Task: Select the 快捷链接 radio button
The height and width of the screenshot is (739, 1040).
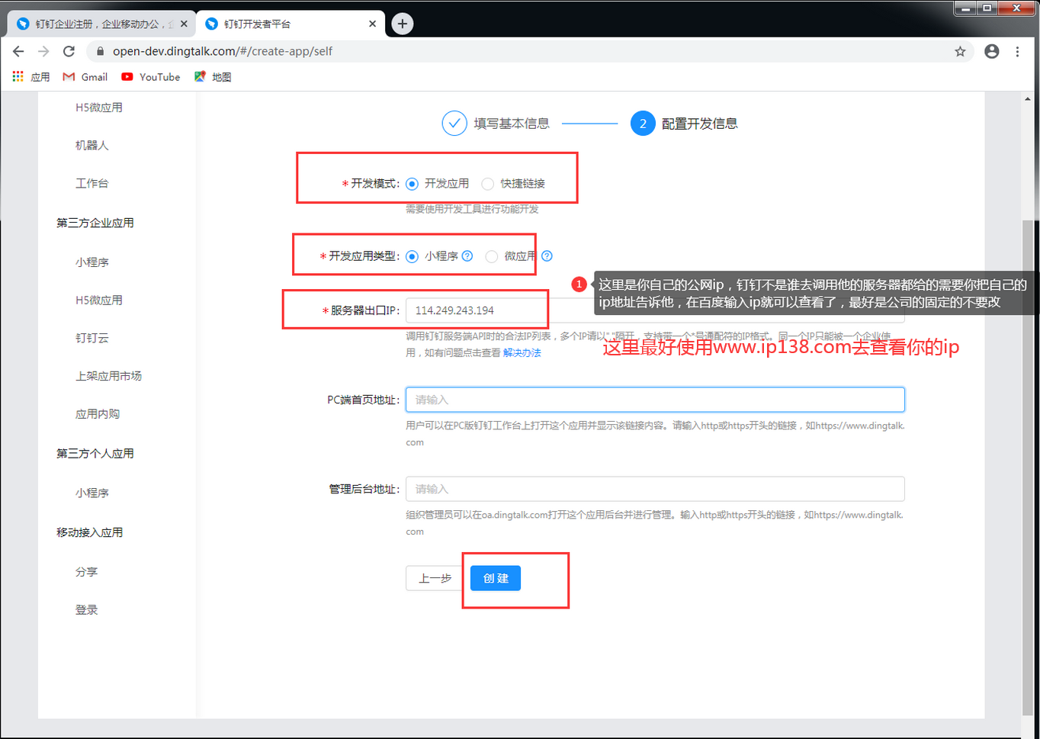Action: (x=487, y=184)
